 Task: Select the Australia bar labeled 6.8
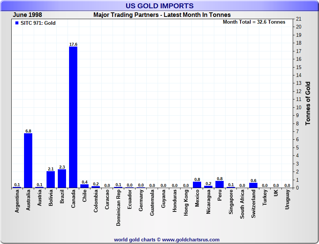[x=28, y=160]
